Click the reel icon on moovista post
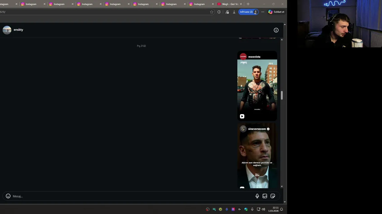 pyautogui.click(x=242, y=117)
